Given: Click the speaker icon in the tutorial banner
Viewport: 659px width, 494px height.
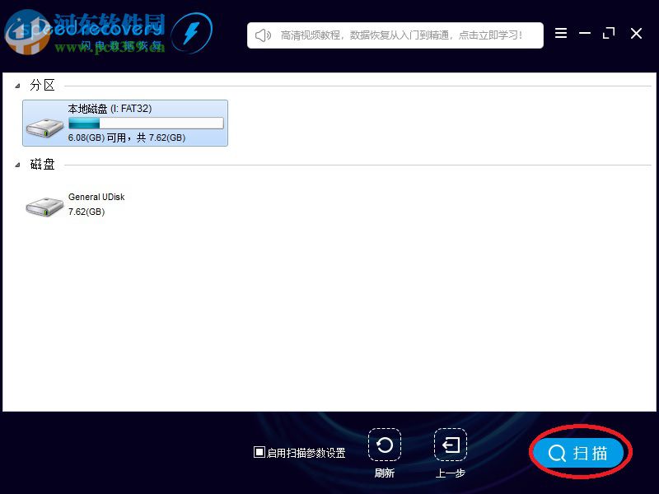Looking at the screenshot, I should pos(264,35).
